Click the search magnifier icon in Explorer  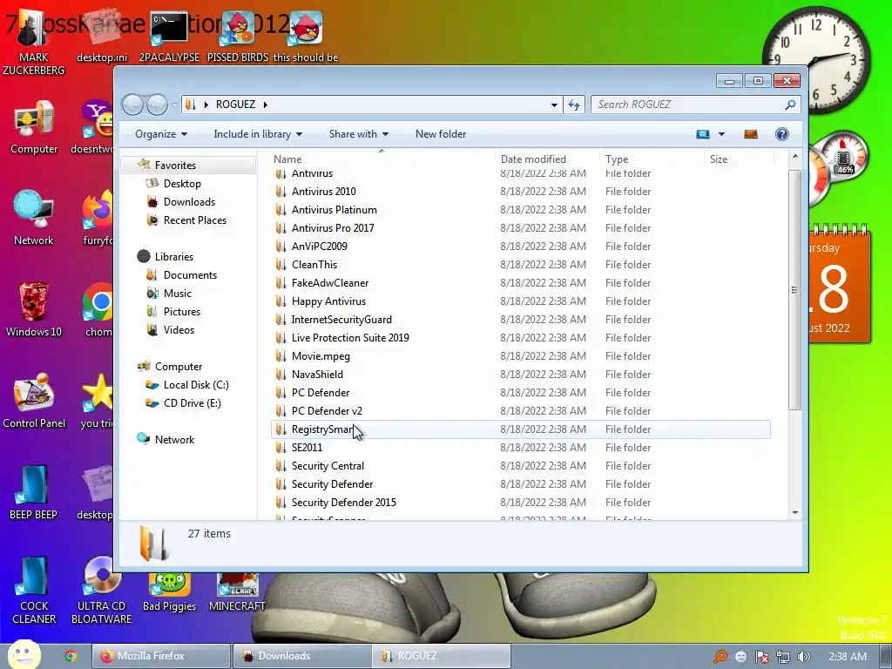pos(789,105)
